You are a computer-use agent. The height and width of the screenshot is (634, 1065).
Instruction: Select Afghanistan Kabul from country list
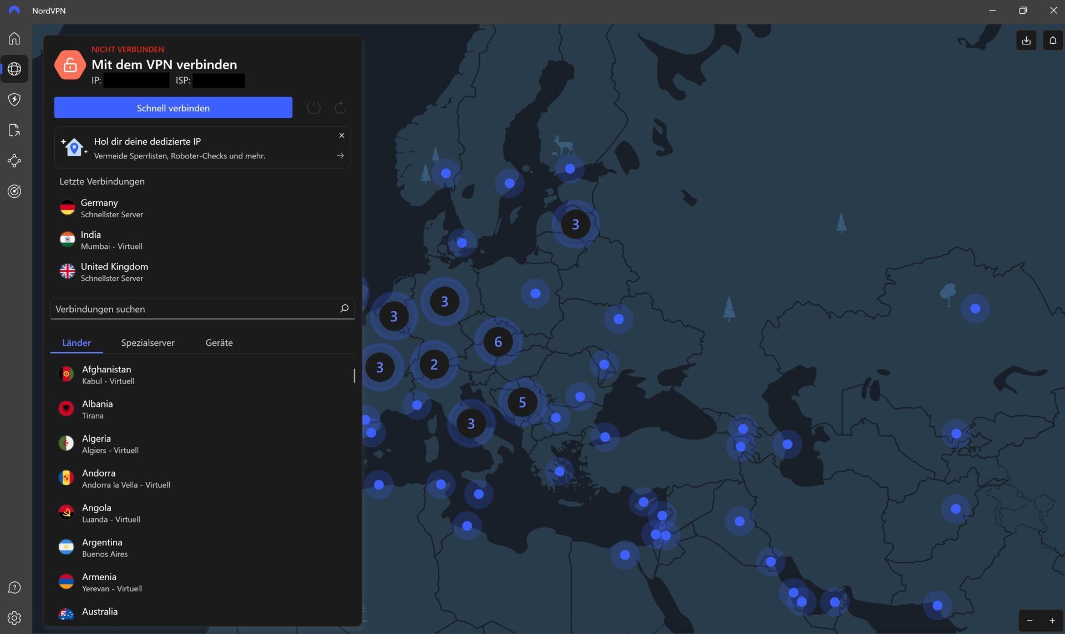(202, 375)
